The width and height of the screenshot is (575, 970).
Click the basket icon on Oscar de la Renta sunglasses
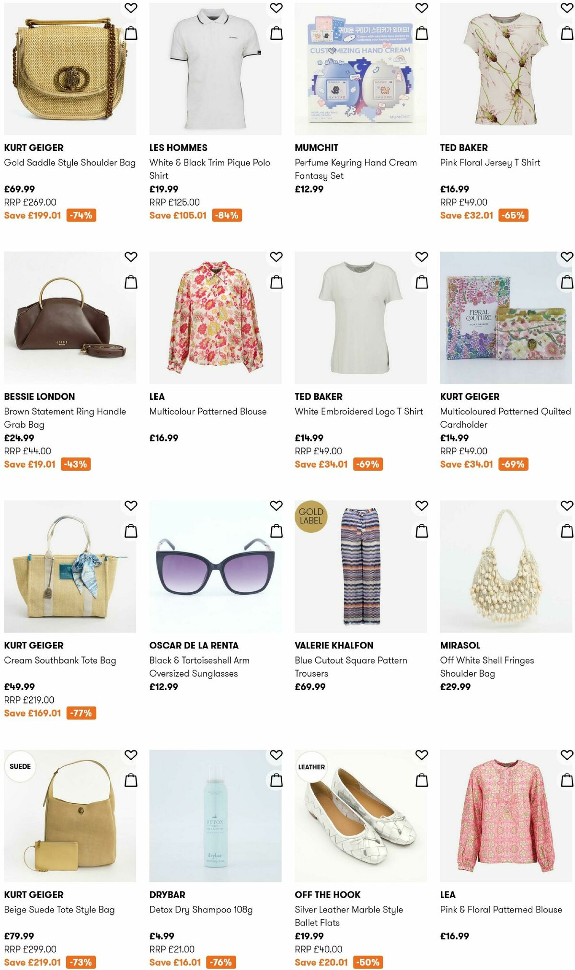click(x=276, y=531)
